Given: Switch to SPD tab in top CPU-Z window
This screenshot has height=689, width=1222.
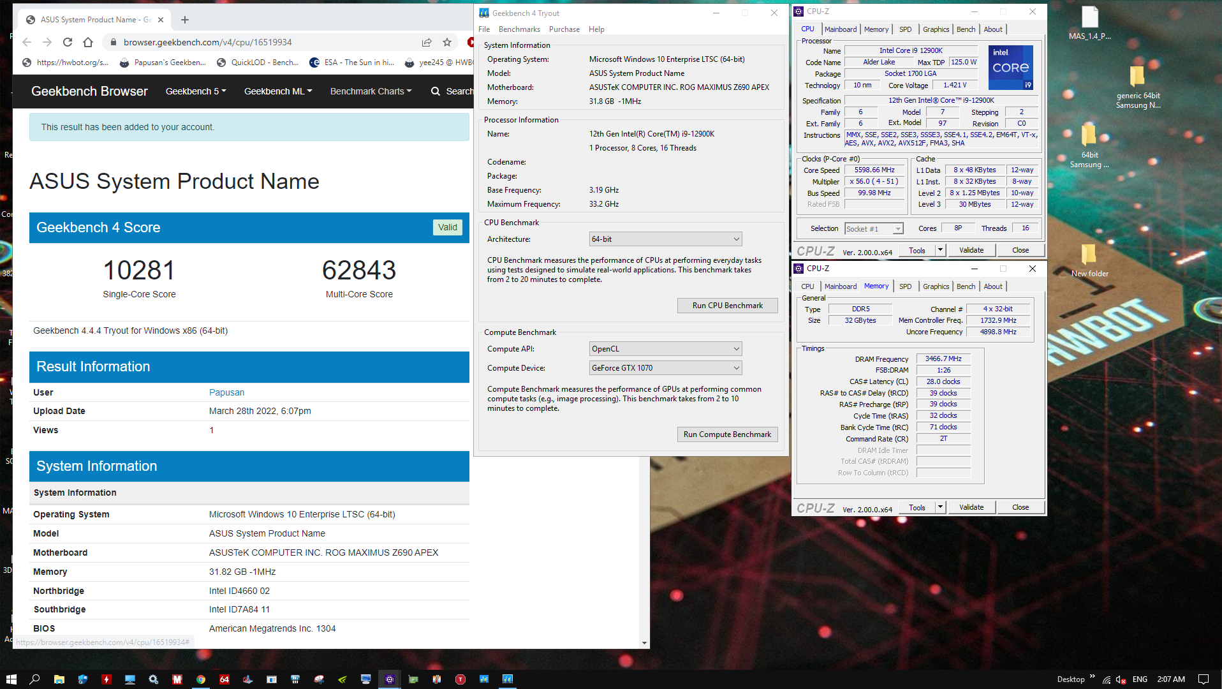Looking at the screenshot, I should (x=905, y=29).
